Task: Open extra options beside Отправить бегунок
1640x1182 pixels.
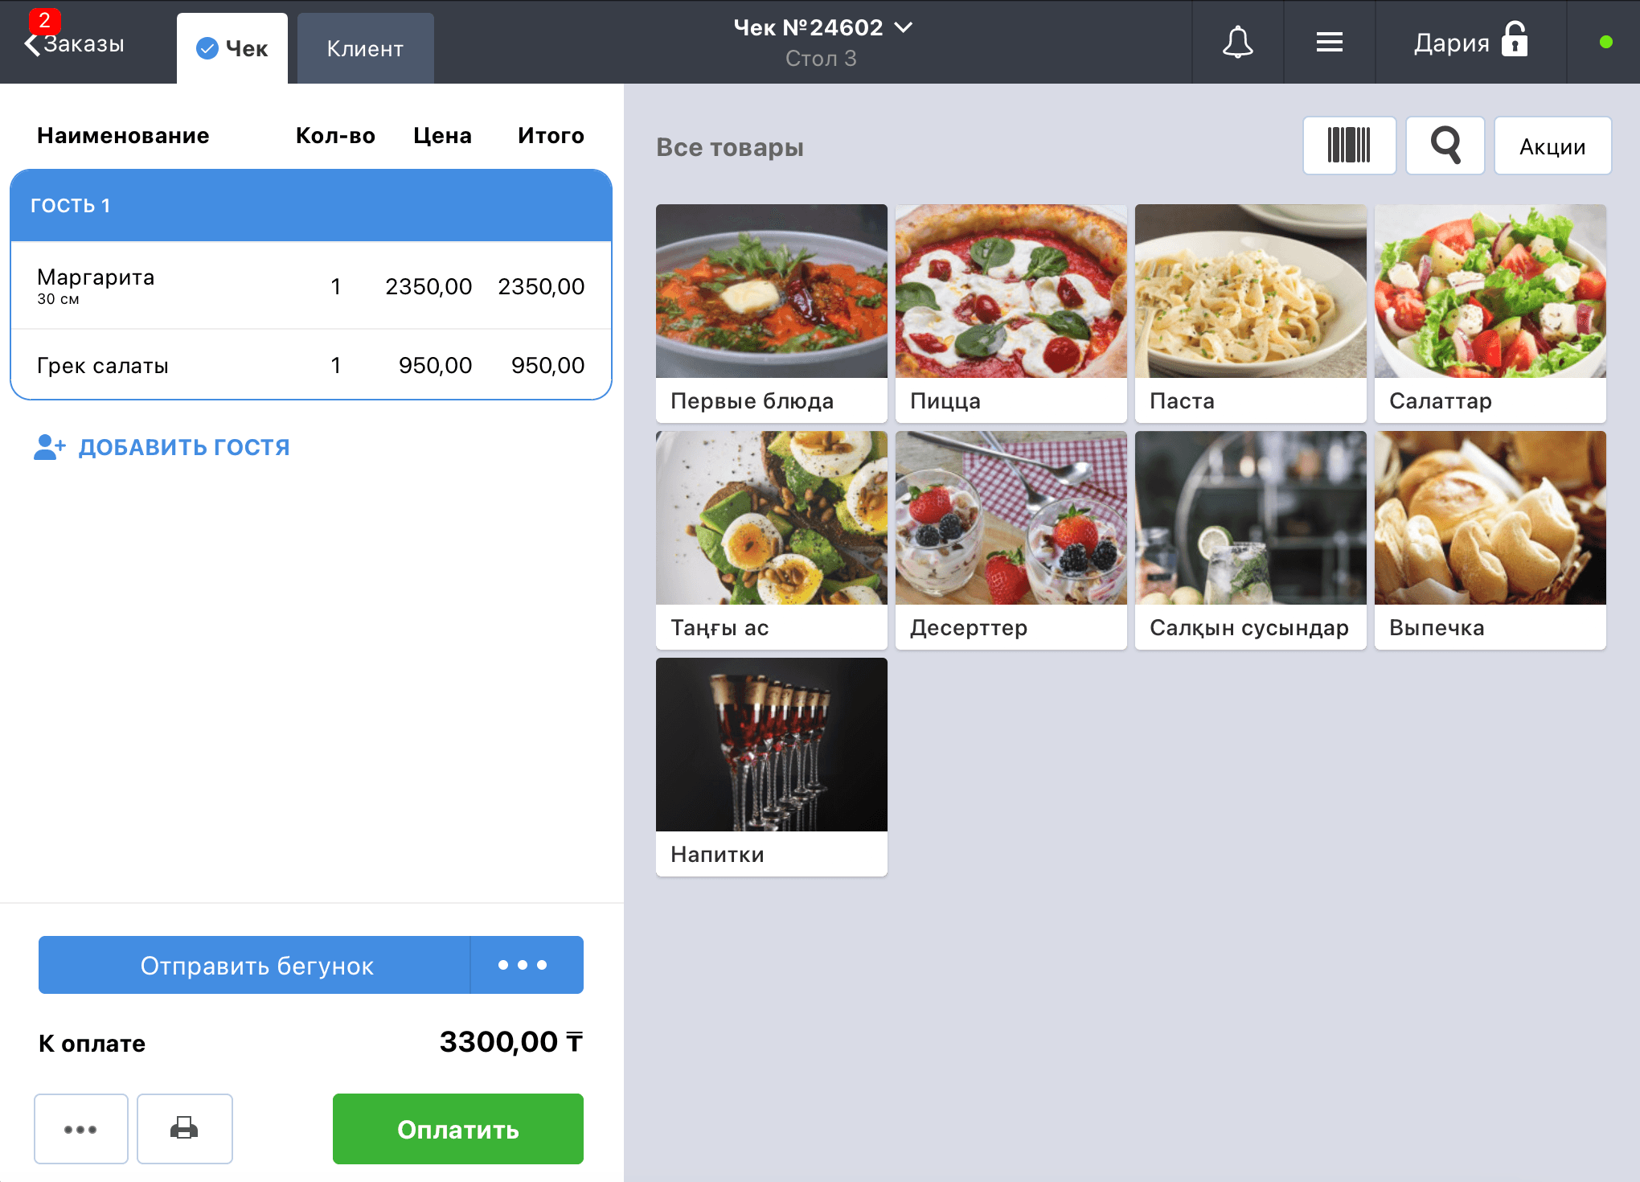Action: 527,965
